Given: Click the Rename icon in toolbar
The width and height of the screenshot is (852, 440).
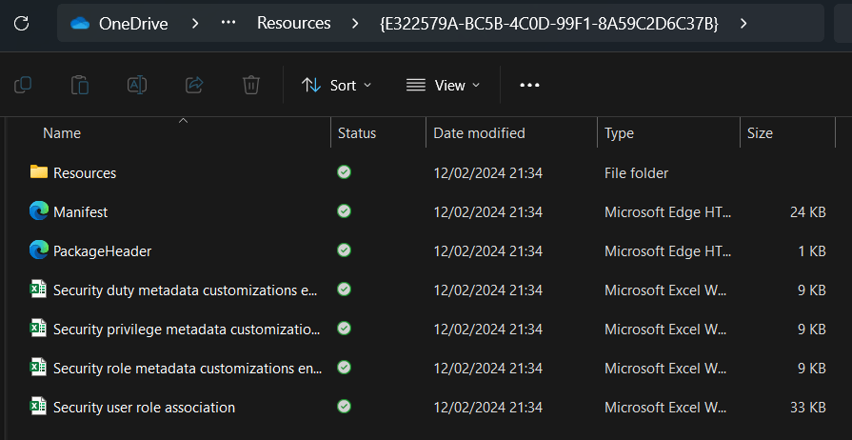Looking at the screenshot, I should 137,85.
